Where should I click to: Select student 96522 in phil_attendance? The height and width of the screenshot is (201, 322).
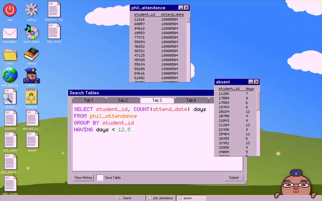point(139,51)
